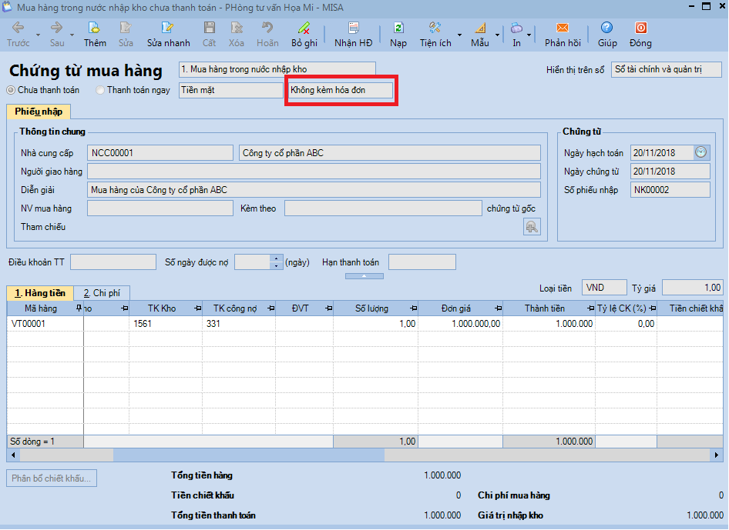
Task: Click the pin icon on Mã hàng column
Action: [x=79, y=308]
